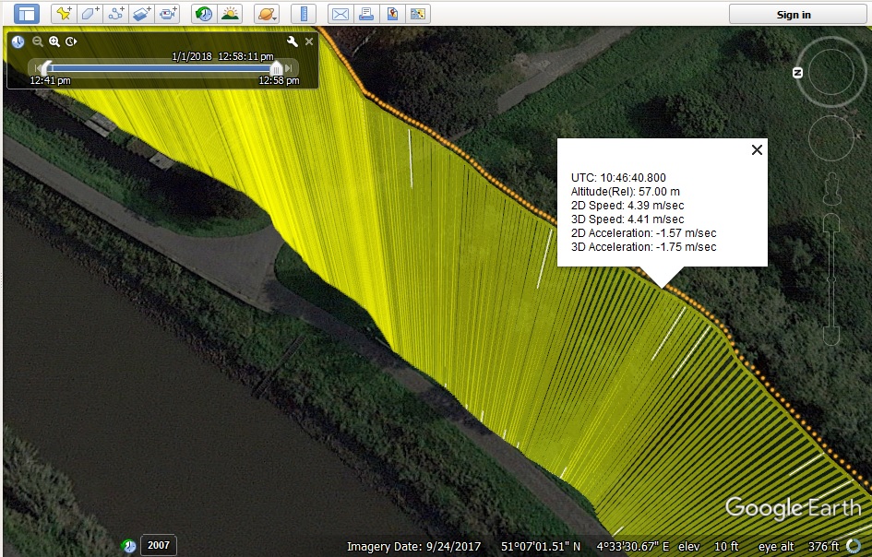
Task: Add a polygon tool
Action: [90, 14]
